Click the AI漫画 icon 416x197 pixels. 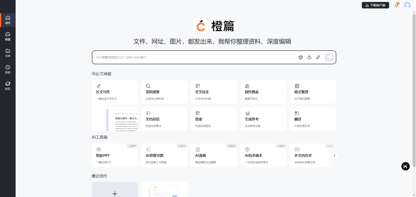pos(198,150)
